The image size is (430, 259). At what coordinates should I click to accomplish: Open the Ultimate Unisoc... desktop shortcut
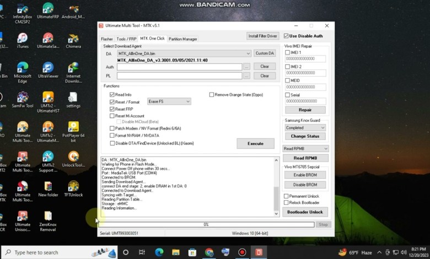(23, 221)
